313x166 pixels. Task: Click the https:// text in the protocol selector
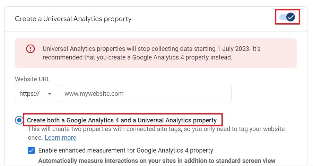29,94
